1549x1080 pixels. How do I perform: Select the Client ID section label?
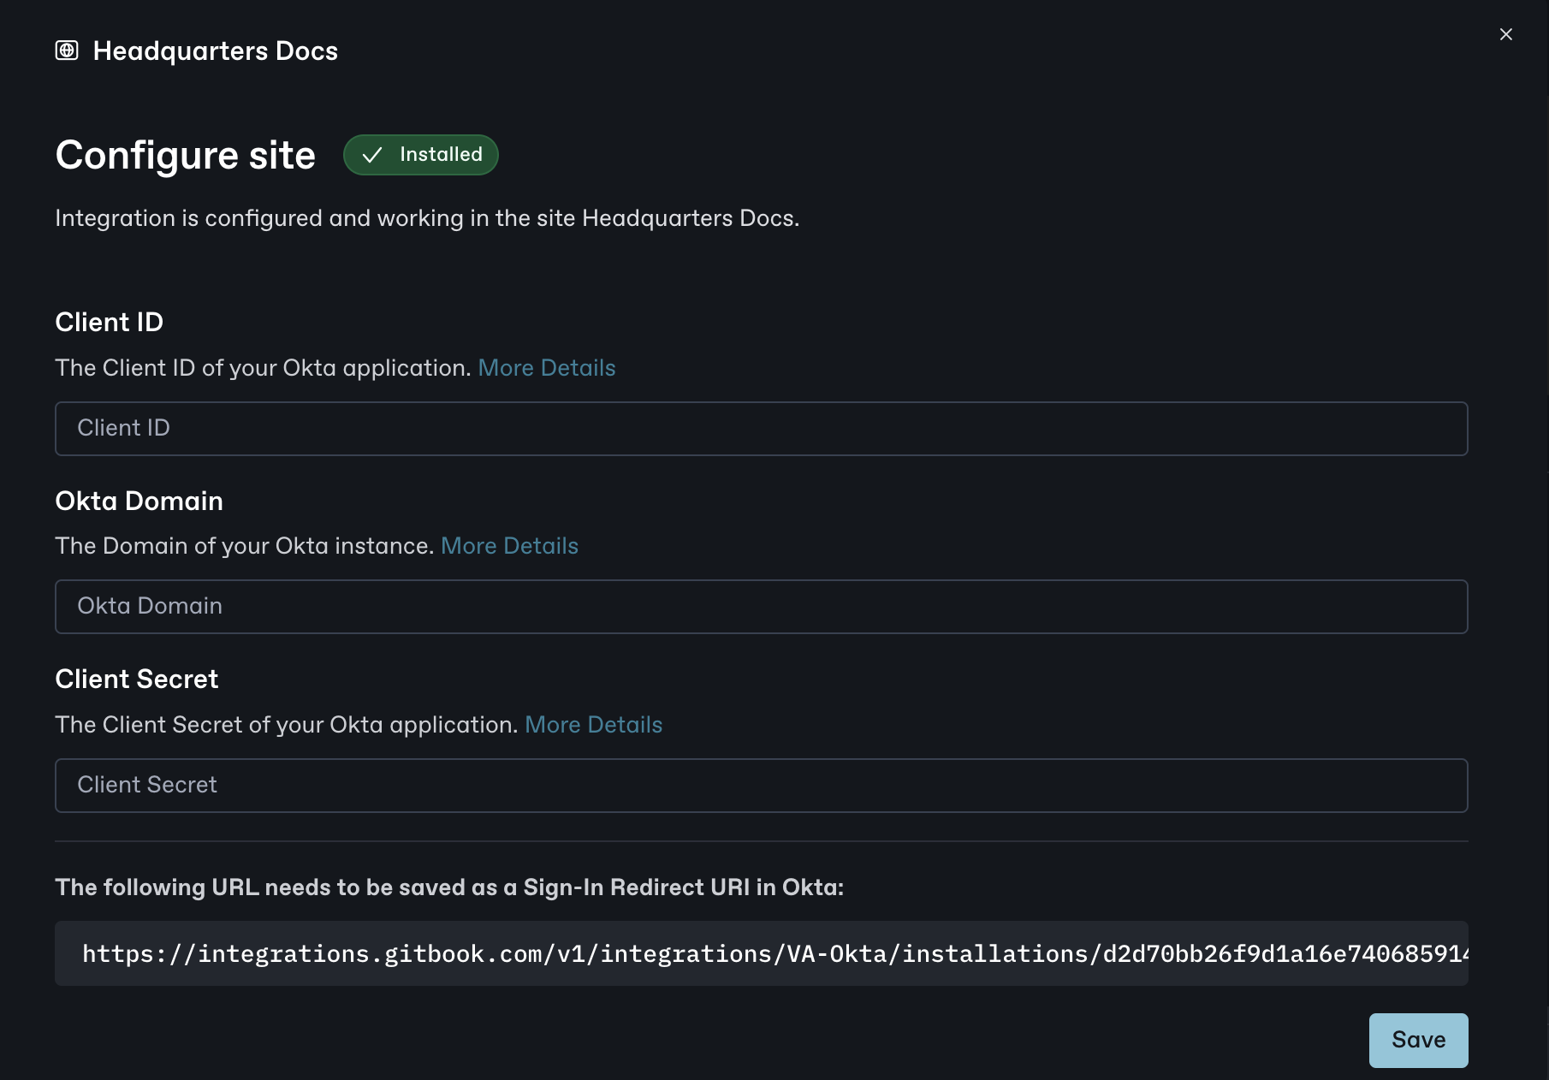pyautogui.click(x=109, y=322)
